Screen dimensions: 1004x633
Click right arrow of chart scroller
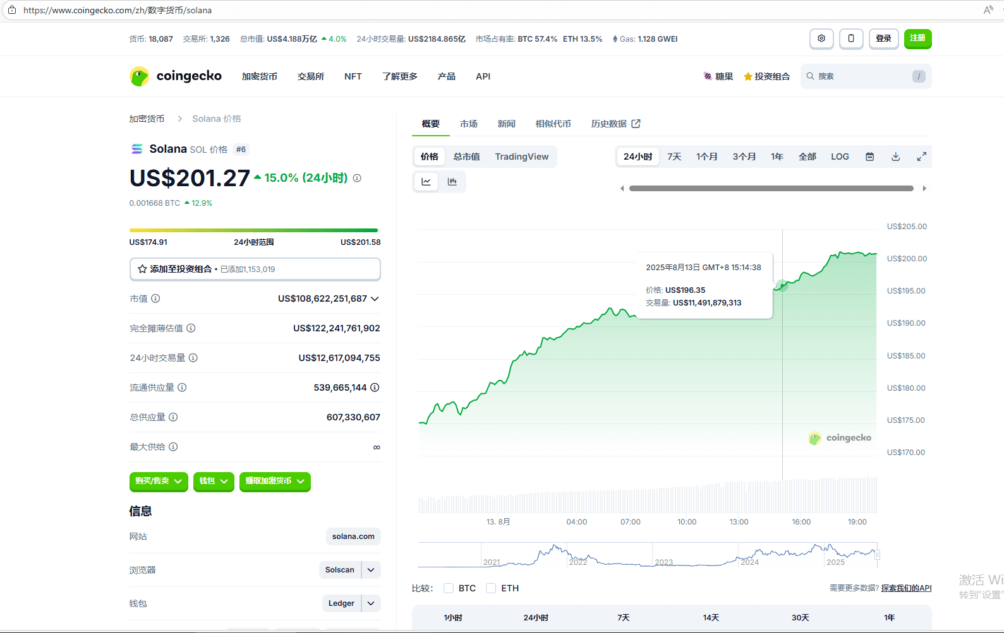[x=924, y=189]
